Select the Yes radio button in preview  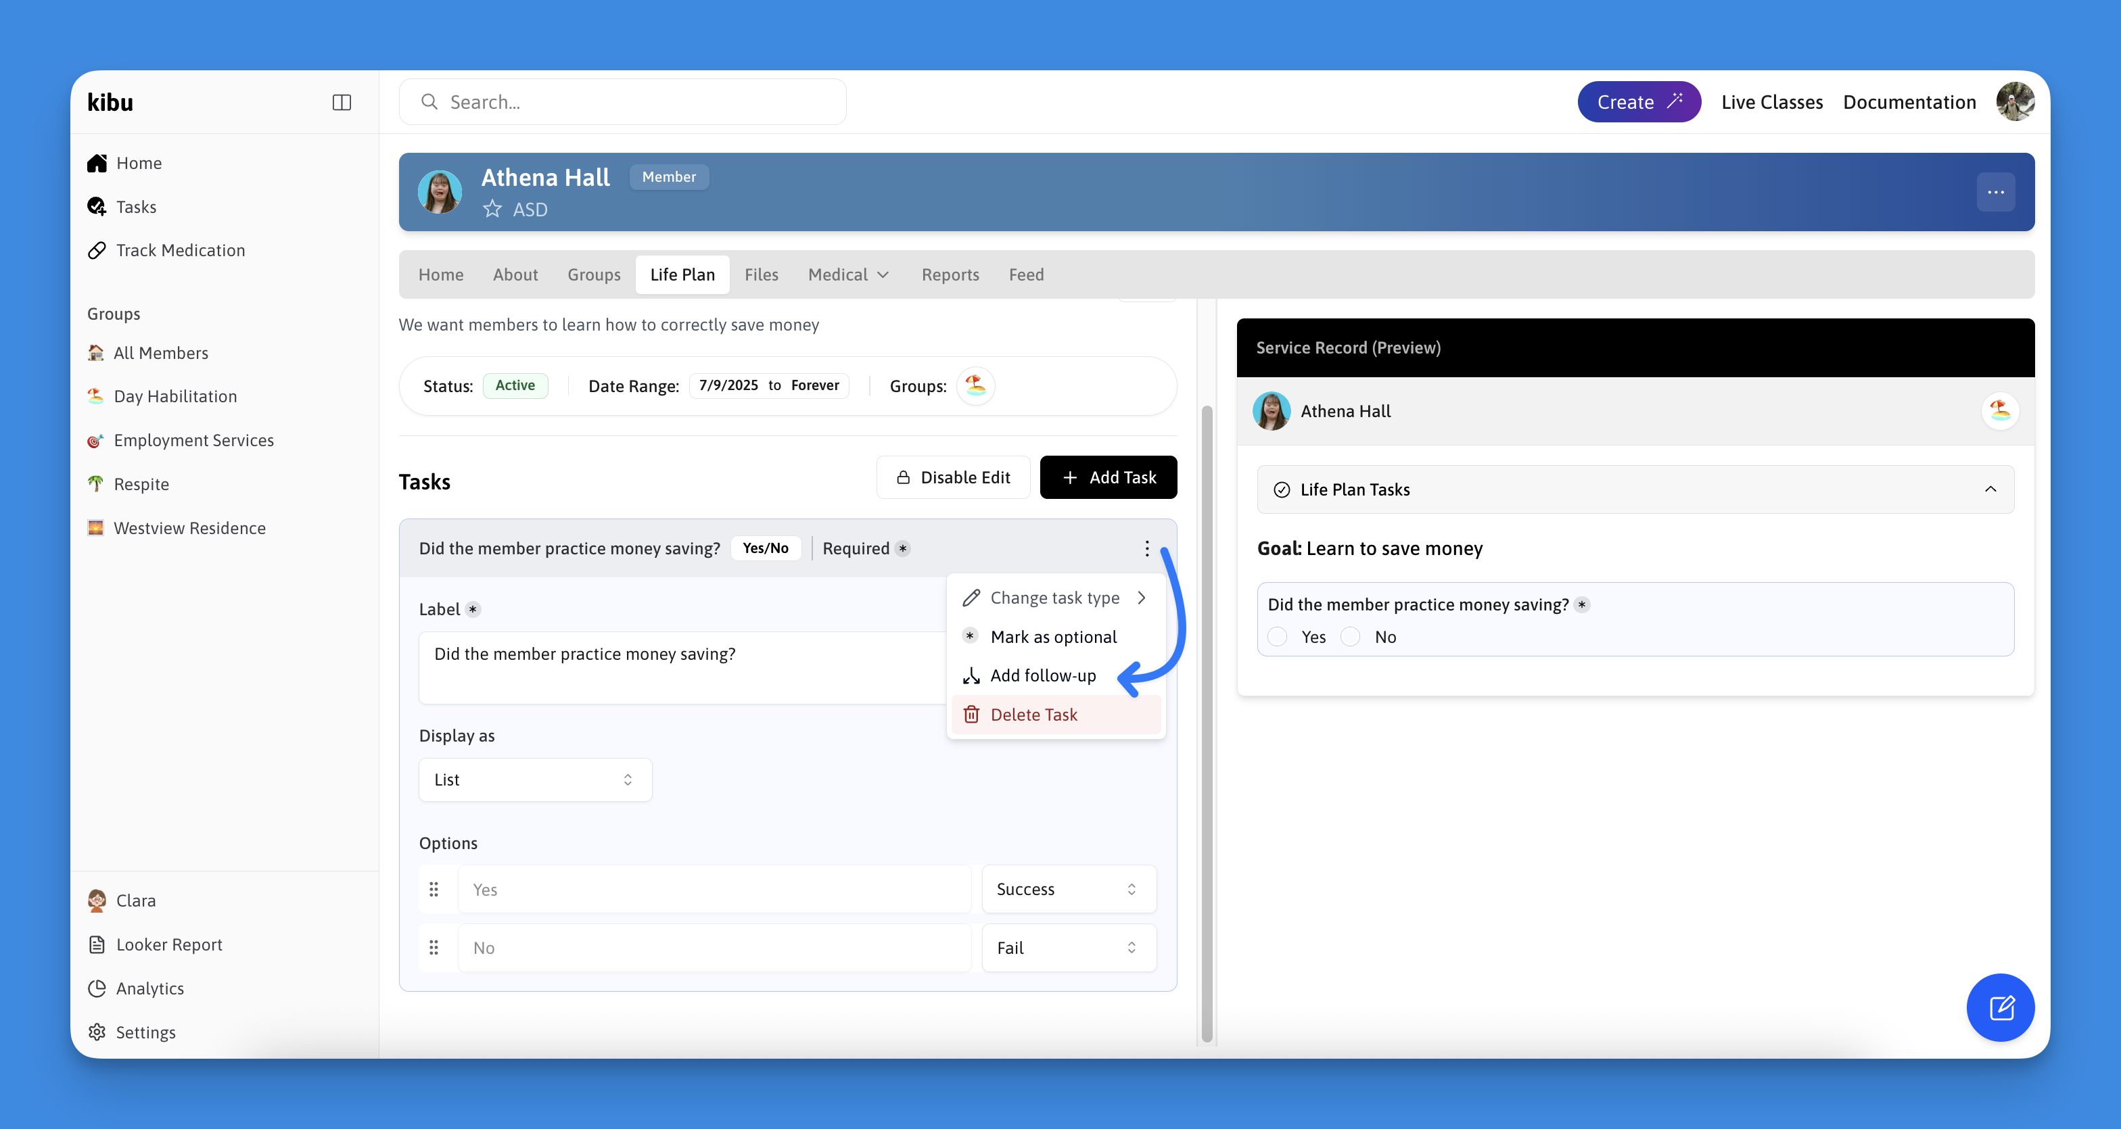click(x=1277, y=637)
